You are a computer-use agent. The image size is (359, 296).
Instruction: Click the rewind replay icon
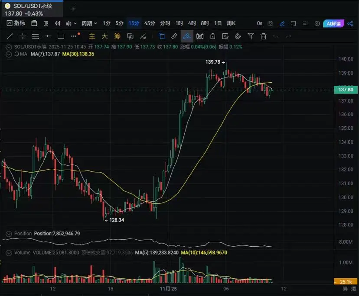[58, 23]
